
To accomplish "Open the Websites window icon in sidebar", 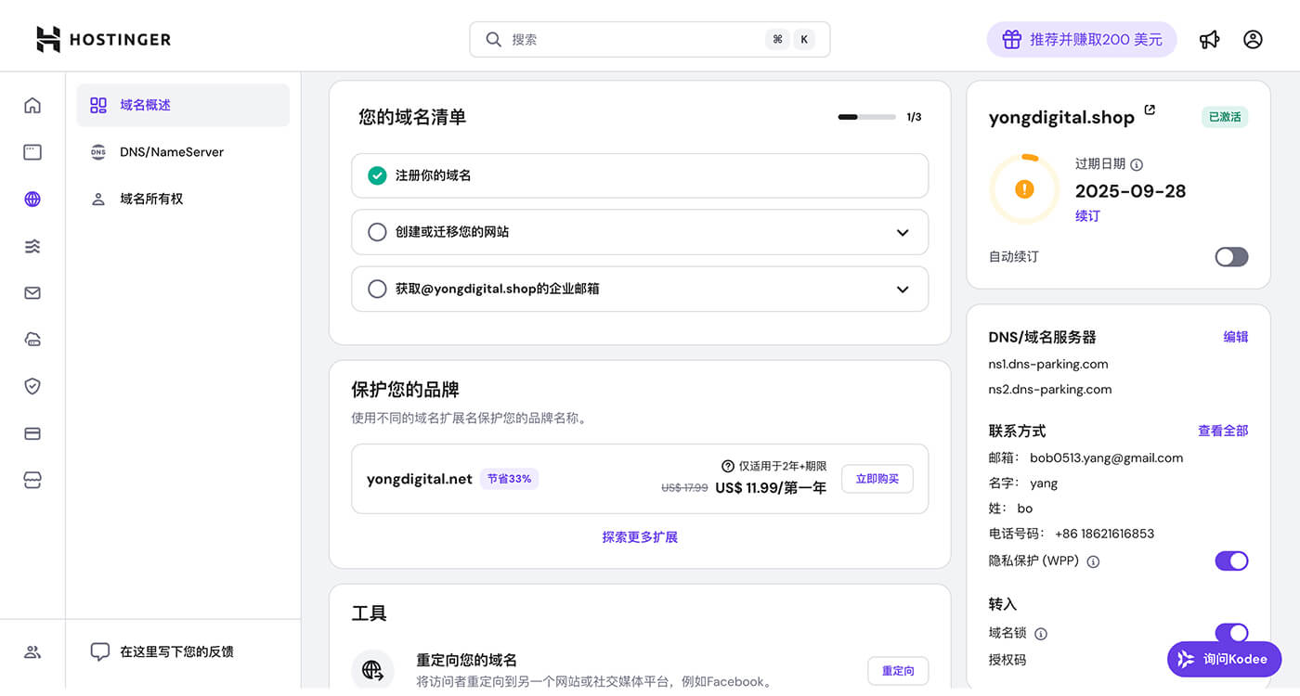I will tap(32, 152).
